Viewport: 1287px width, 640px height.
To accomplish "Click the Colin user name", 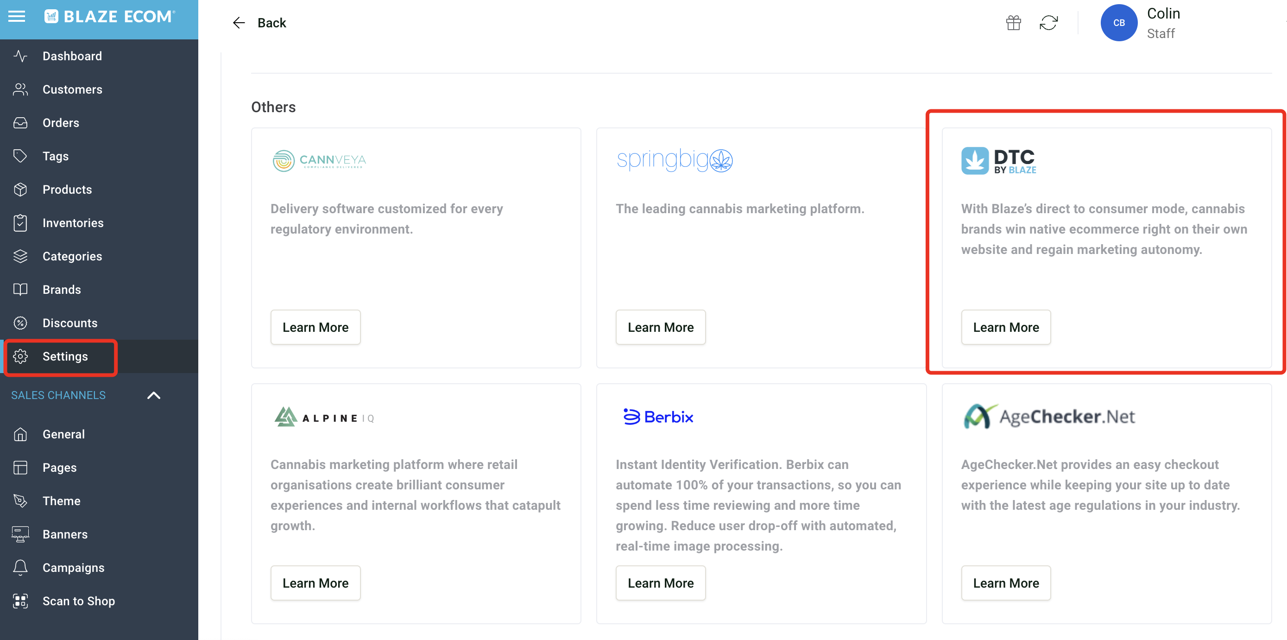I will coord(1164,14).
